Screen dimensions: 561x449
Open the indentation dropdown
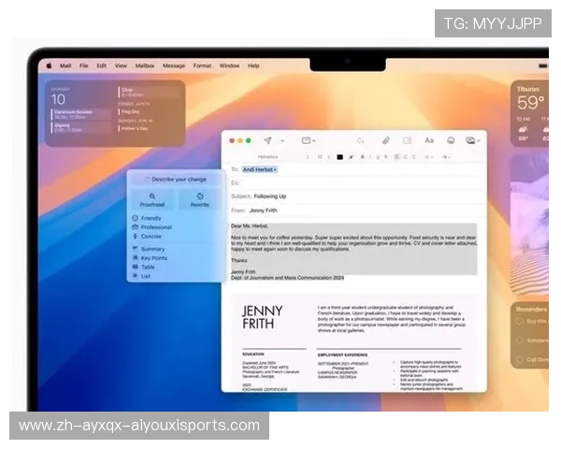coord(446,157)
